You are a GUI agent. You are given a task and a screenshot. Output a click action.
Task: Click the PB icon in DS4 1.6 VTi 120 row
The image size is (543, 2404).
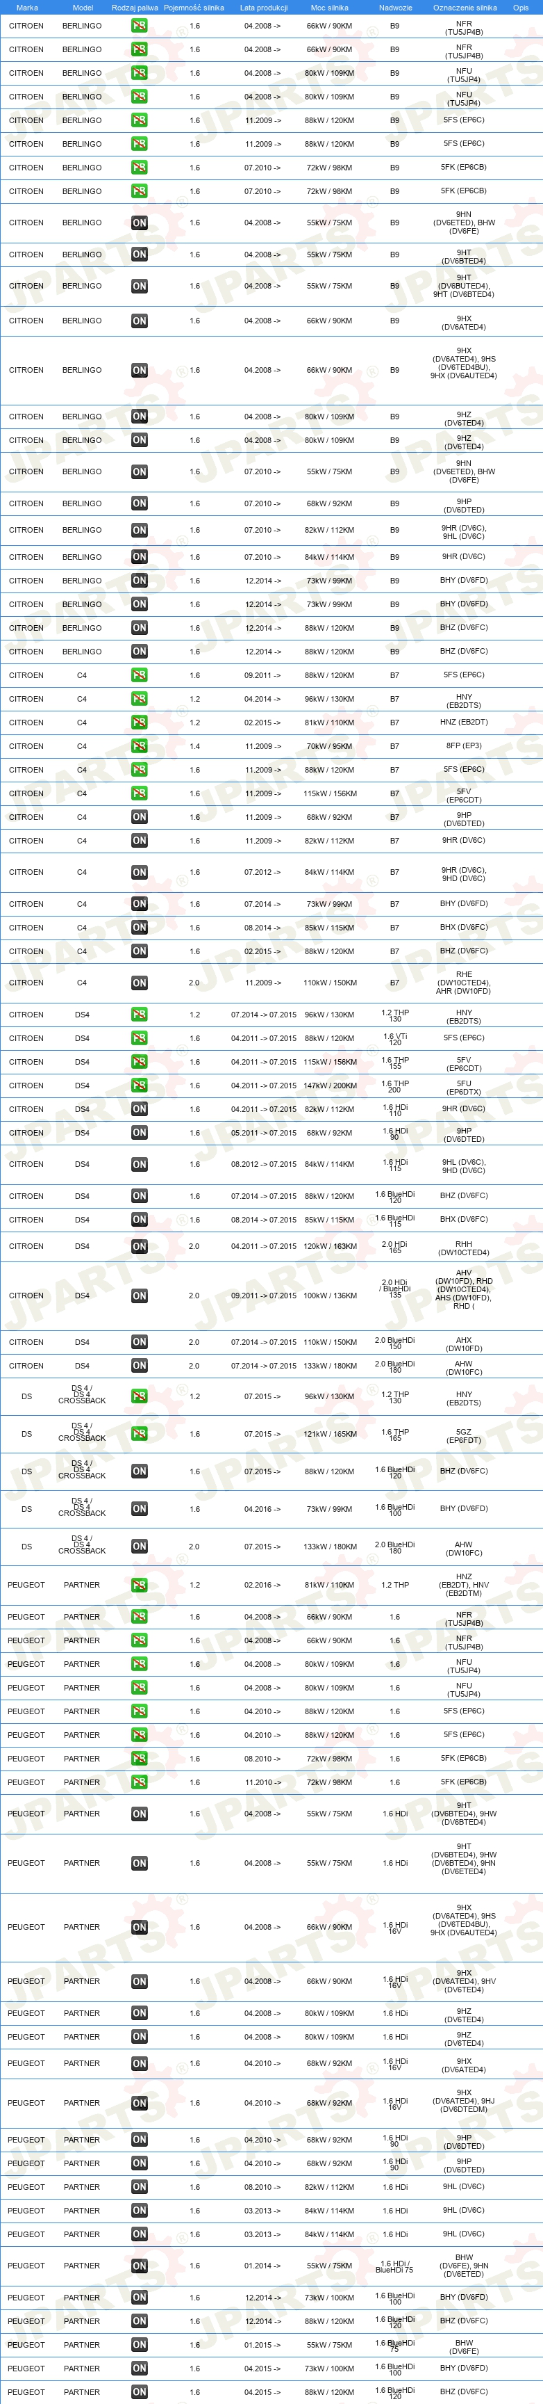click(x=139, y=1039)
